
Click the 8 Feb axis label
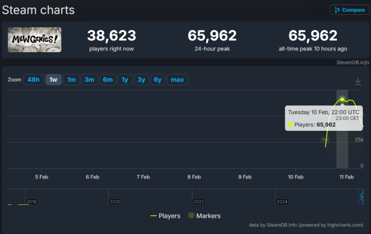194,177
